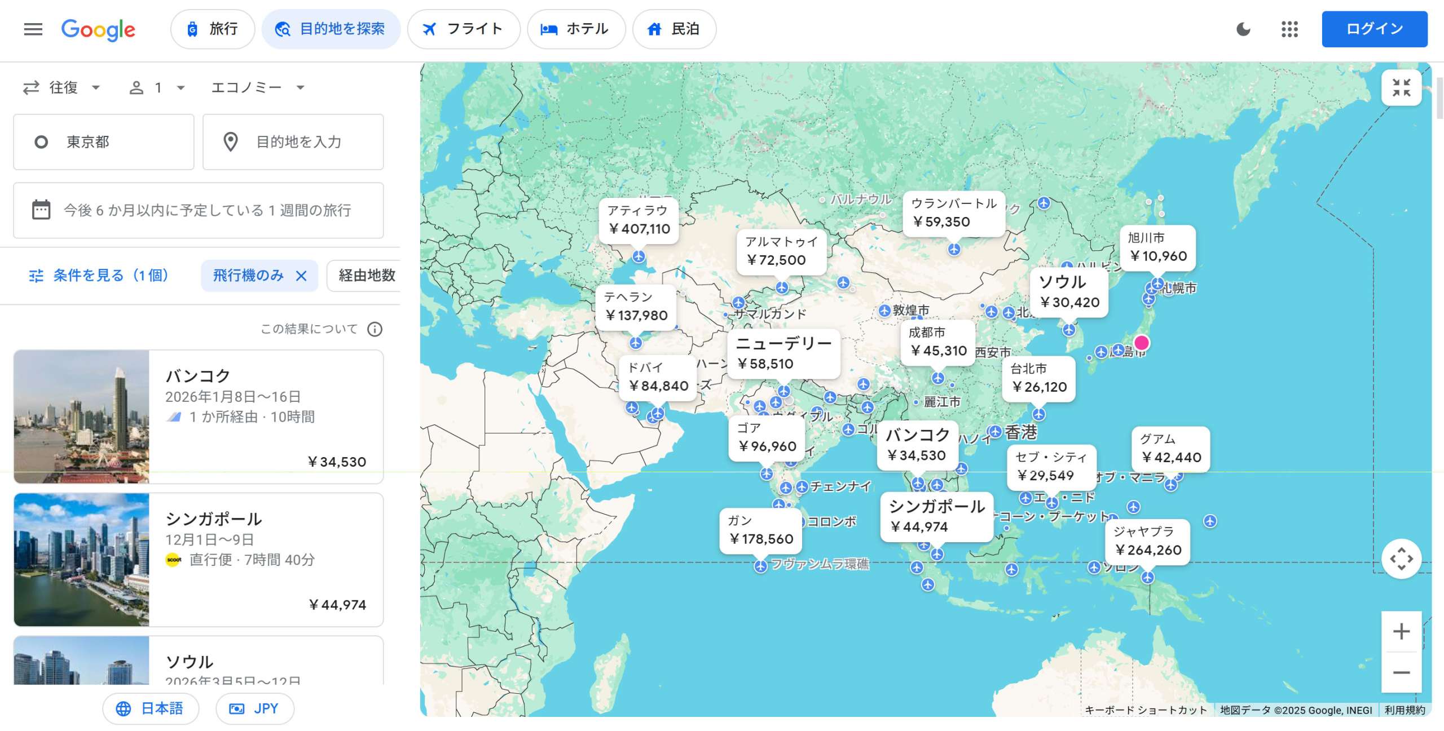Remove the 飛行機のみ filter chip
Viewport: 1444px width, 731px height.
(302, 276)
